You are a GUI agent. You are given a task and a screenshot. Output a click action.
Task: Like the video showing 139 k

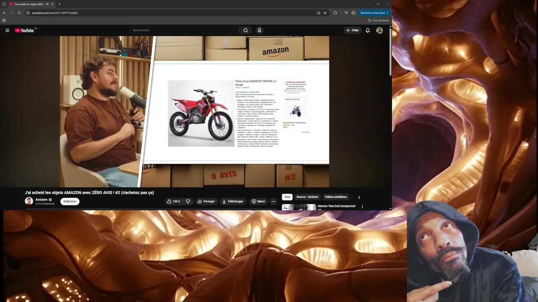pos(173,201)
